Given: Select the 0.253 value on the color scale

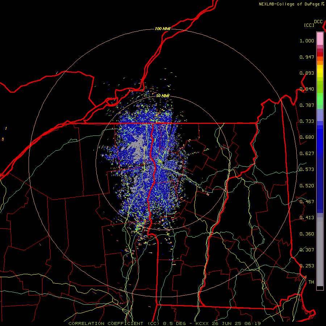Looking at the screenshot, I should click(307, 266).
